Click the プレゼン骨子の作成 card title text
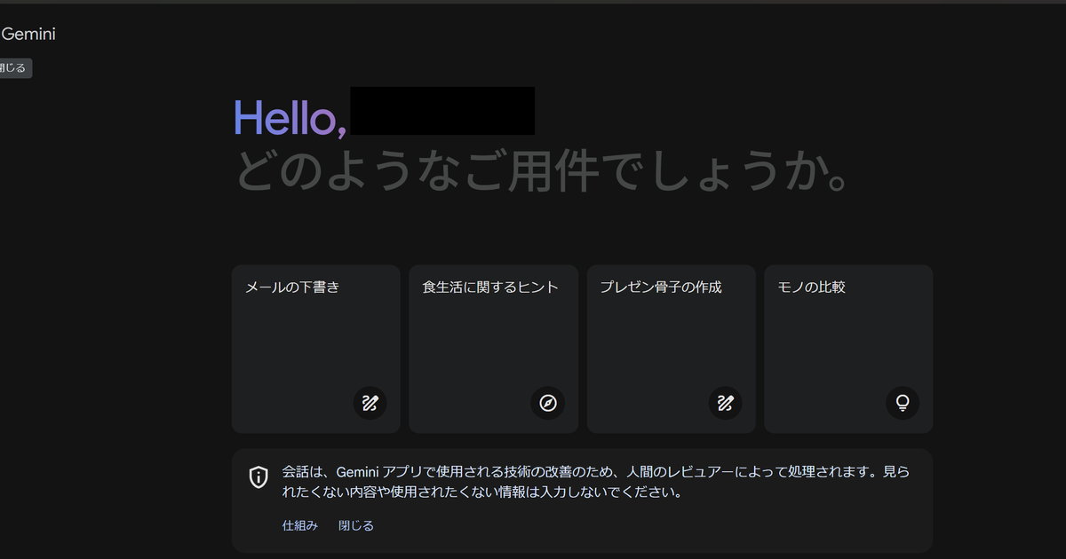The height and width of the screenshot is (559, 1066). pyautogui.click(x=661, y=287)
